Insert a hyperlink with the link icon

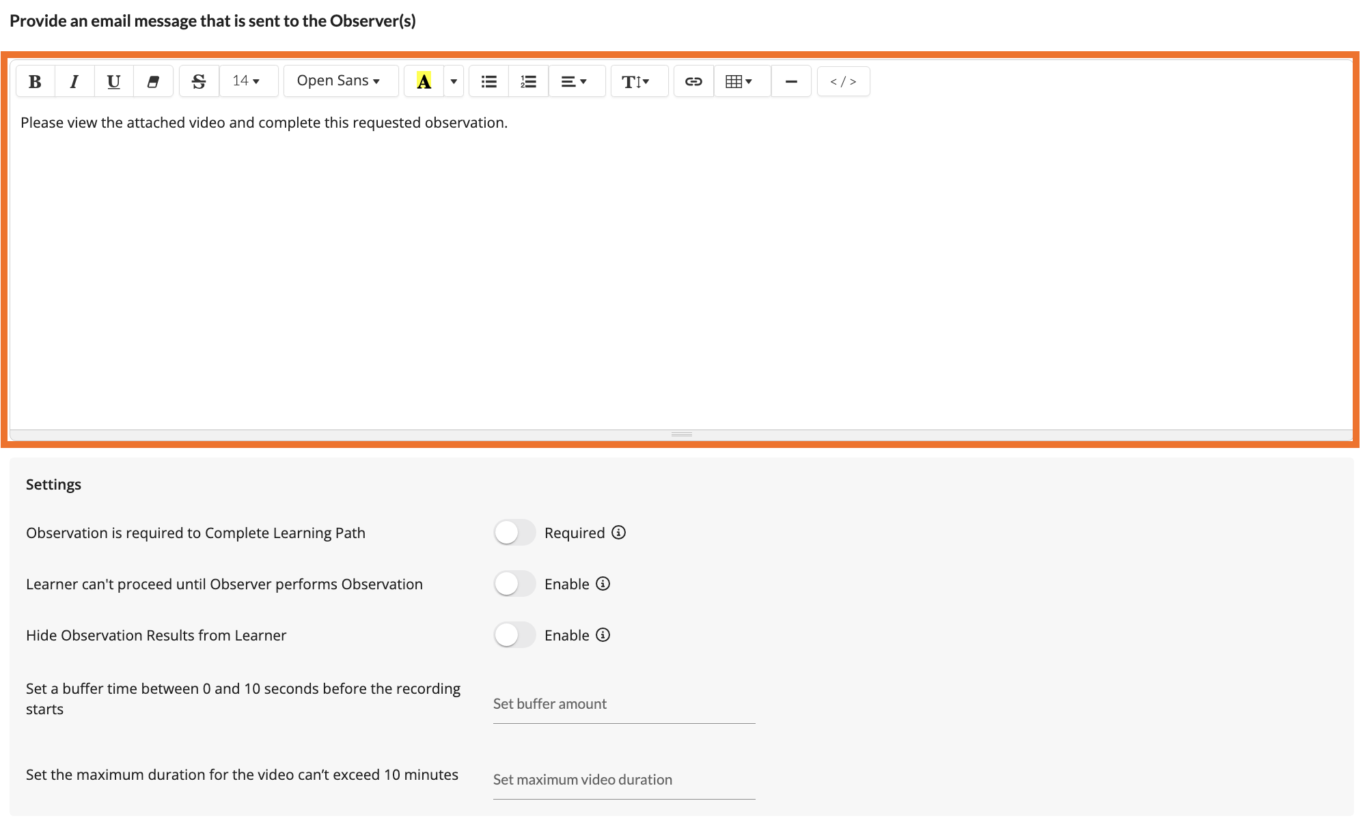(693, 81)
